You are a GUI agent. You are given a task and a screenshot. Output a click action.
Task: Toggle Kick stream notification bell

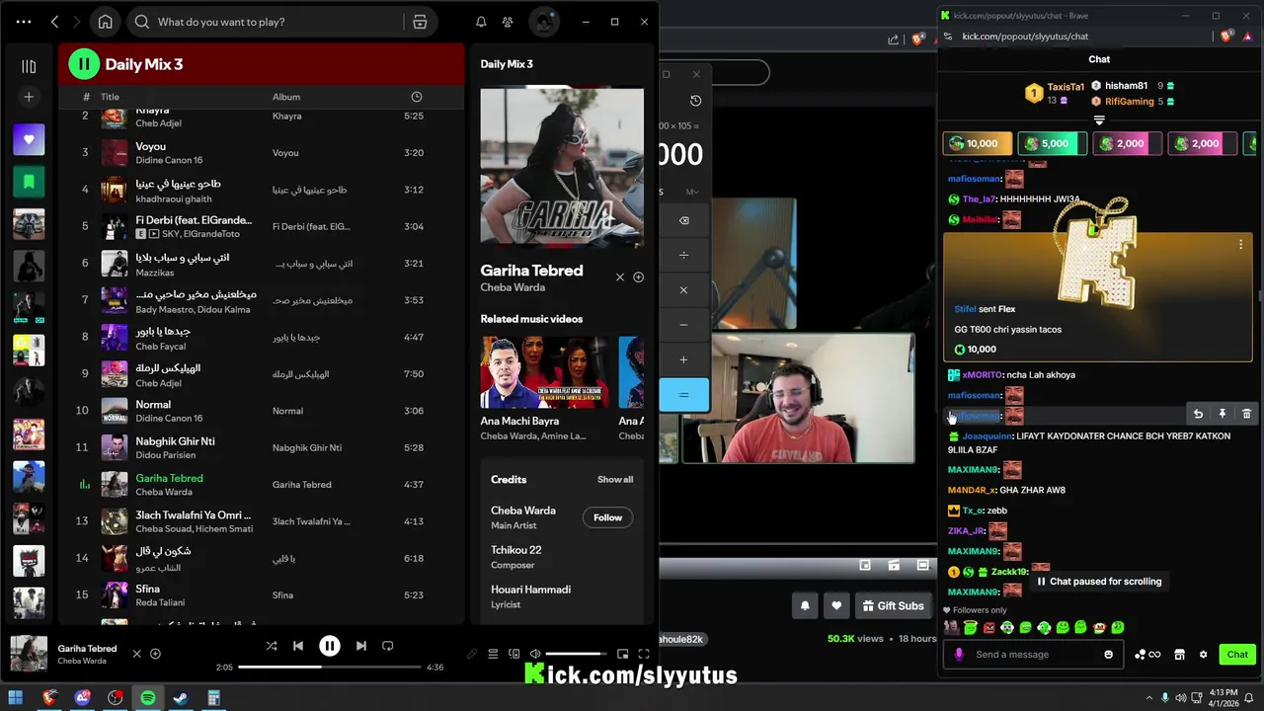click(805, 606)
